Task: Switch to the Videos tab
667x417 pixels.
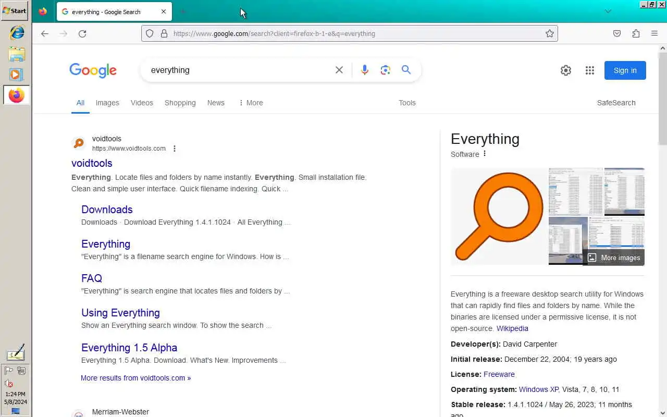Action: coord(142,103)
